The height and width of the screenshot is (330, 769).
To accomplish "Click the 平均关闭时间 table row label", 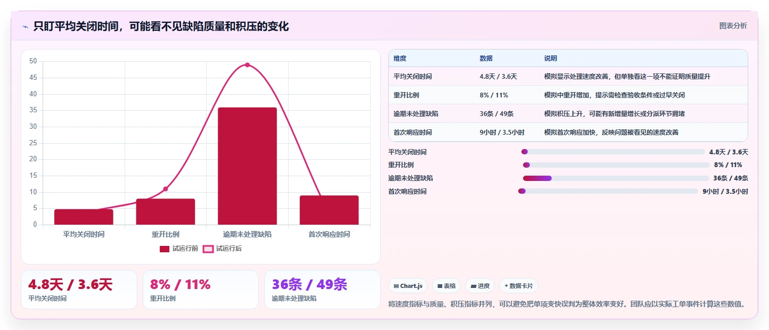I will pos(413,77).
